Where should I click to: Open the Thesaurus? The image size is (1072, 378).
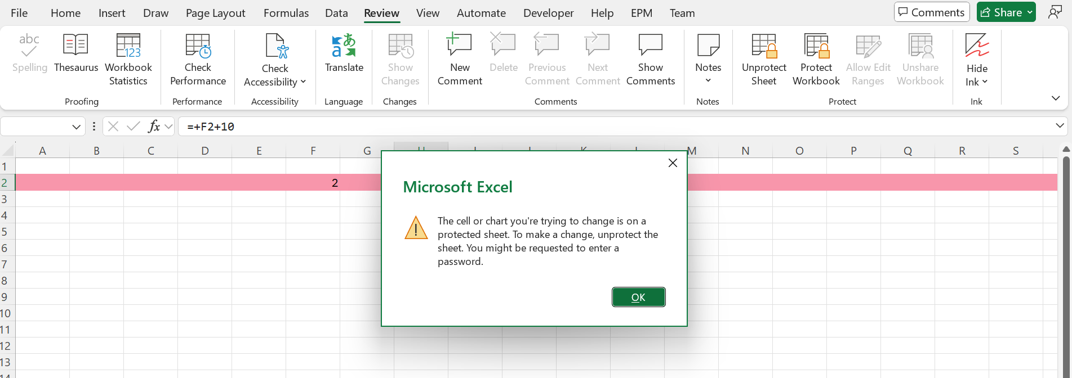(x=76, y=53)
